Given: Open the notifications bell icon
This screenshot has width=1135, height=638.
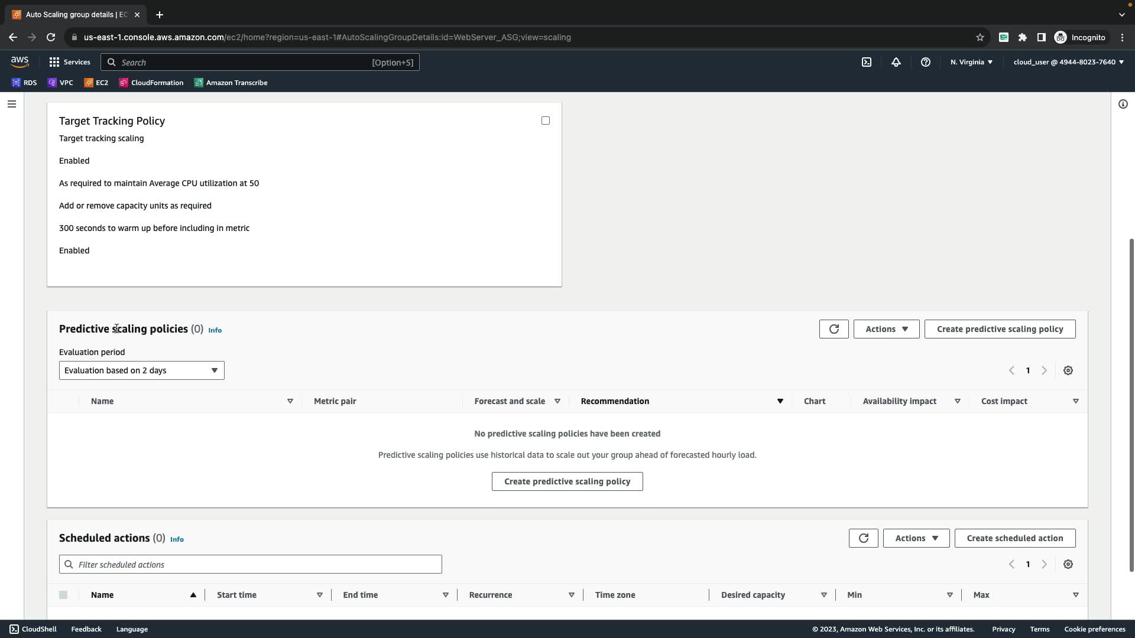Looking at the screenshot, I should pyautogui.click(x=896, y=62).
